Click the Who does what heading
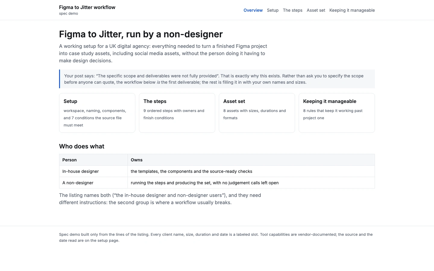The width and height of the screenshot is (434, 271). 82,146
